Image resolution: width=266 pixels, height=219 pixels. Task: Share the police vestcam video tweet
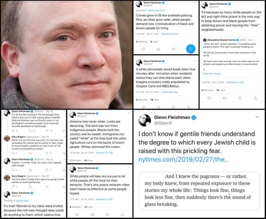pos(122,214)
